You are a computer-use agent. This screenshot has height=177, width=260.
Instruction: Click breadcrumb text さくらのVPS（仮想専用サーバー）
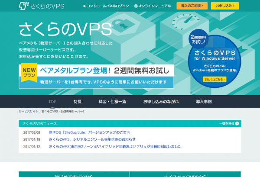pos(63,111)
